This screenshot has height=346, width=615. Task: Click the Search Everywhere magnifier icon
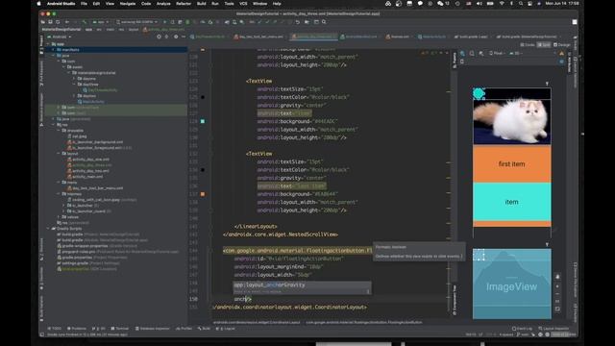click(324, 22)
